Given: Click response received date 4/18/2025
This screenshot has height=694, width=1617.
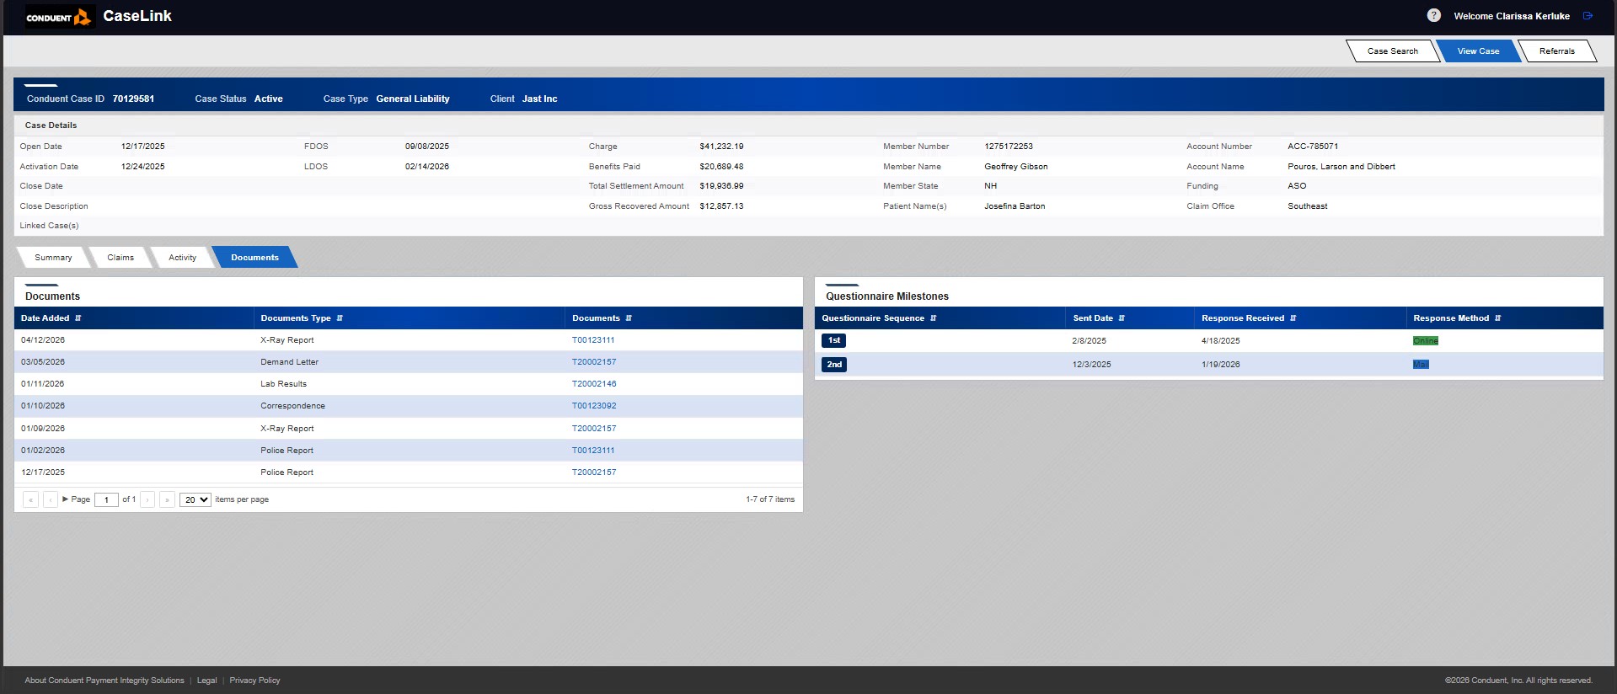Looking at the screenshot, I should pos(1221,341).
